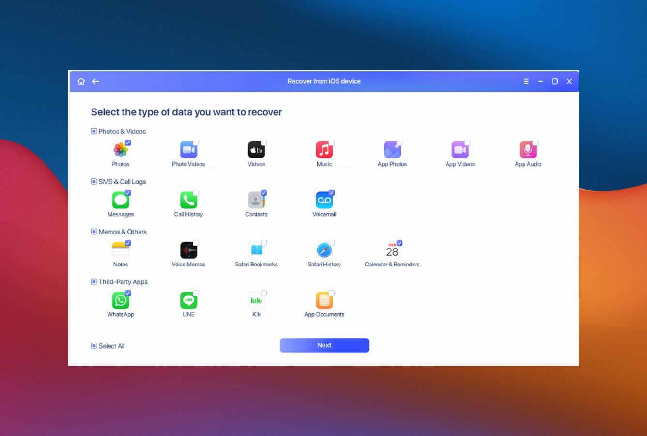The image size is (647, 436).
Task: Pick the Music icon
Action: click(x=324, y=150)
